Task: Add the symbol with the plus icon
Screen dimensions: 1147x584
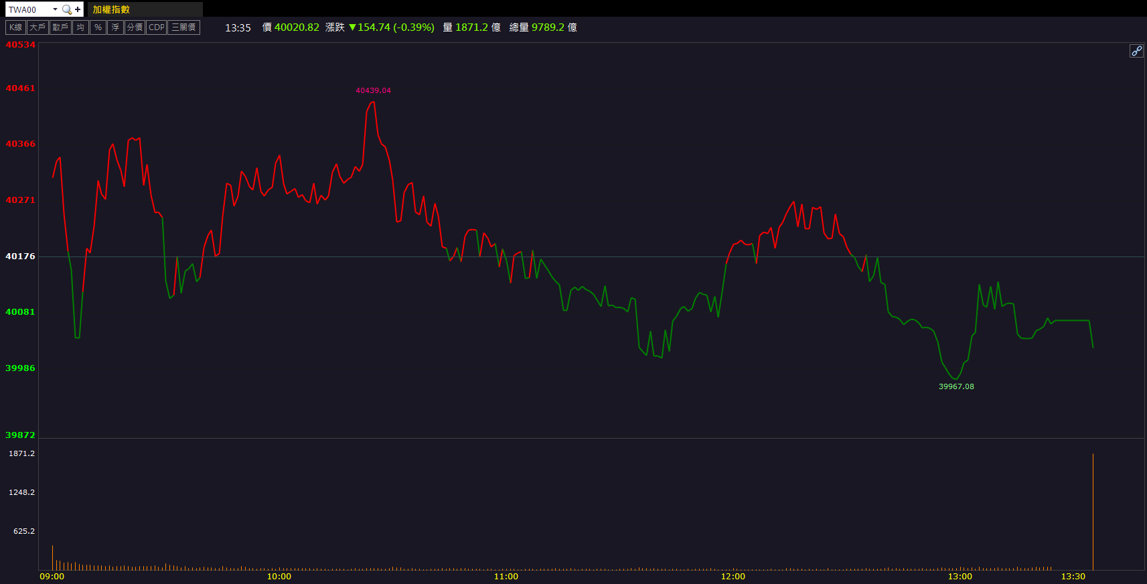Action: pyautogui.click(x=78, y=9)
